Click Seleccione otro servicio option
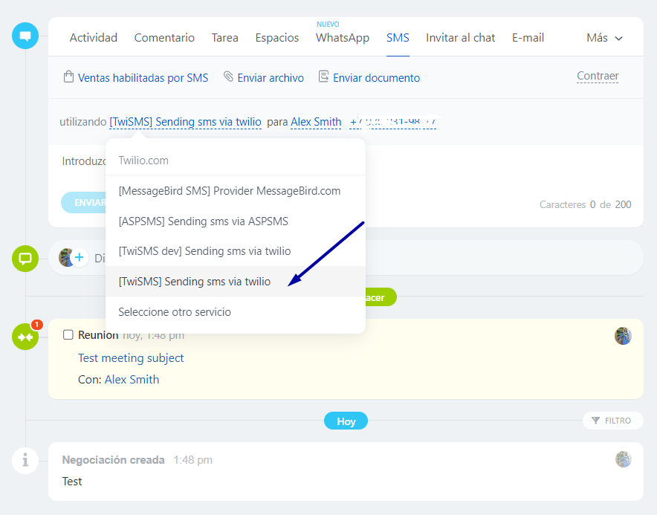 175,312
